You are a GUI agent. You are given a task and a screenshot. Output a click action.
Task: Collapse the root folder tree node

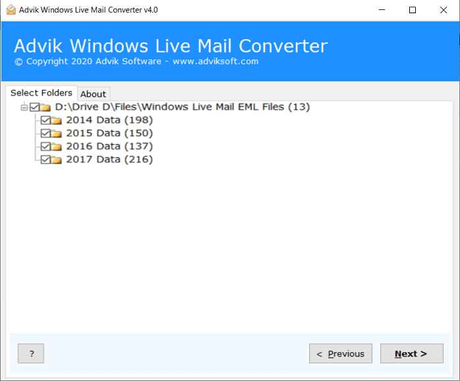pos(24,107)
